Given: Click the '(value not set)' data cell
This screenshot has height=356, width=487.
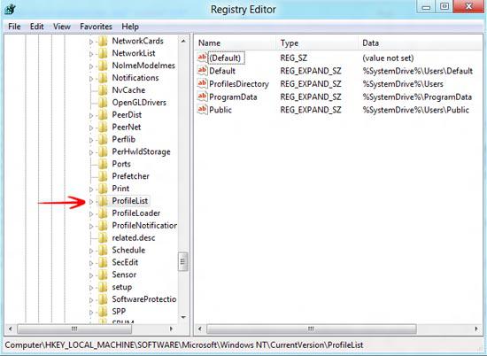Looking at the screenshot, I should 388,58.
